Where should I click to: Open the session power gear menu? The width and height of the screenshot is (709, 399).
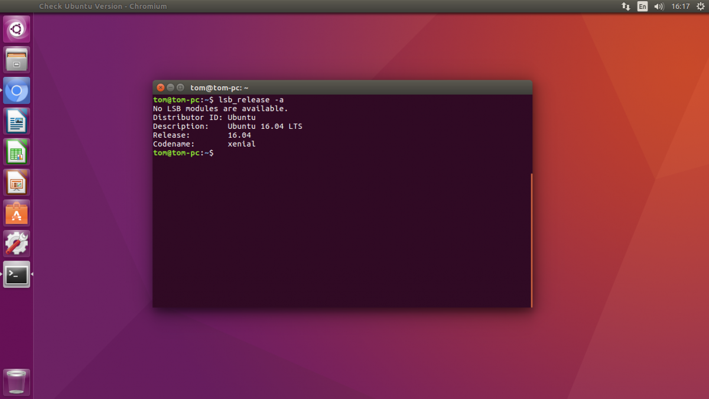point(701,7)
